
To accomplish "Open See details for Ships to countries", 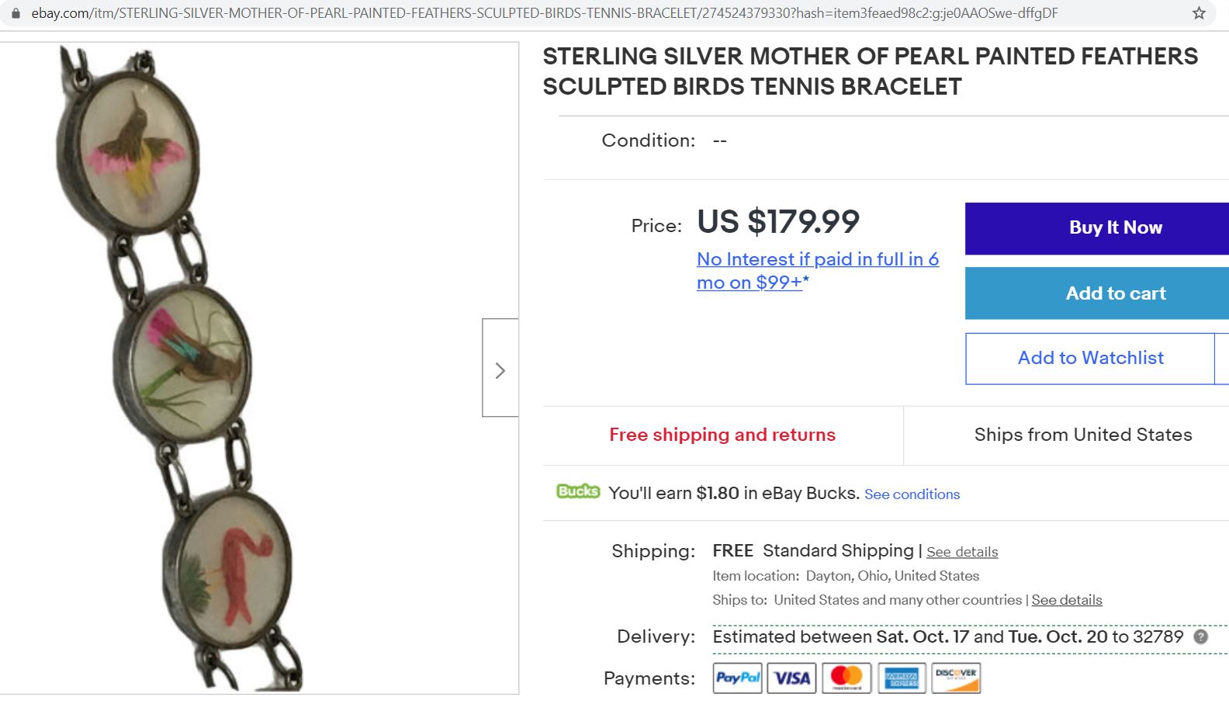I will tap(1067, 600).
